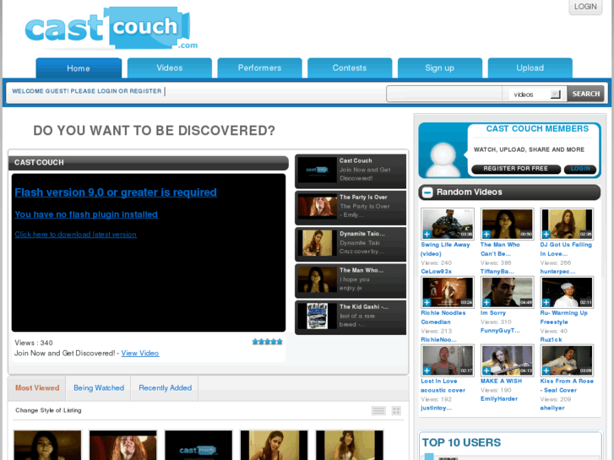Switch to grid style listing icon
Image resolution: width=614 pixels, height=460 pixels.
click(x=396, y=410)
